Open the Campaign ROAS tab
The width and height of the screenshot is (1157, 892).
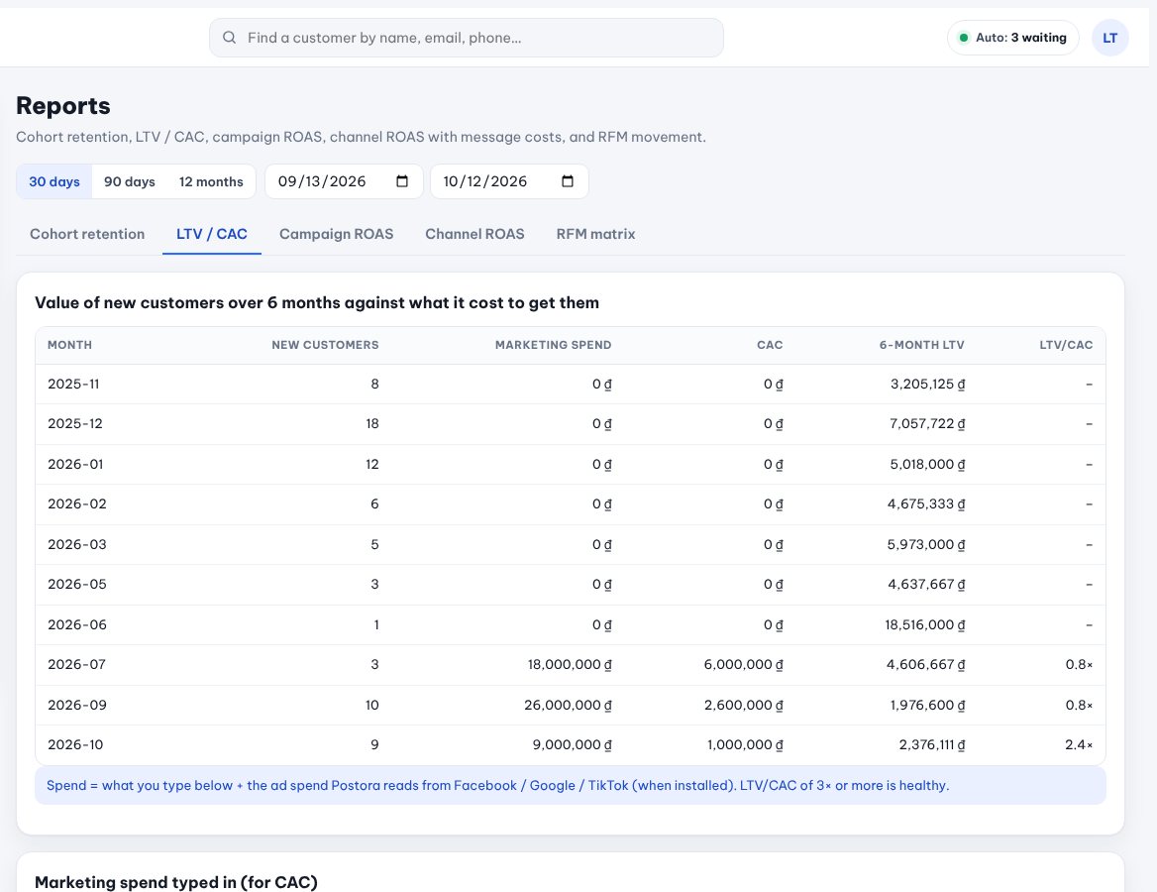click(337, 234)
